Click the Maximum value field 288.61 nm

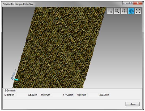pyautogui.click(x=99, y=95)
